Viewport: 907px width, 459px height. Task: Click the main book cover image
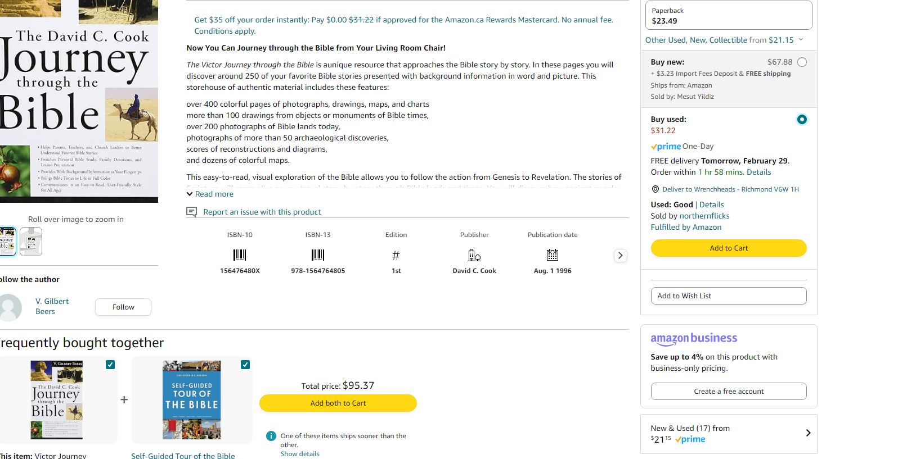(x=79, y=101)
